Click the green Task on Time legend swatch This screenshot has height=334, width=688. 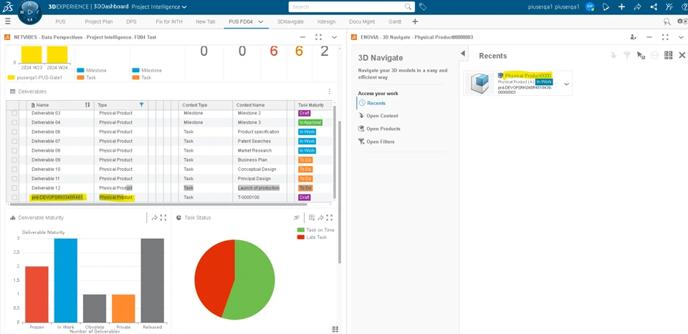click(300, 230)
